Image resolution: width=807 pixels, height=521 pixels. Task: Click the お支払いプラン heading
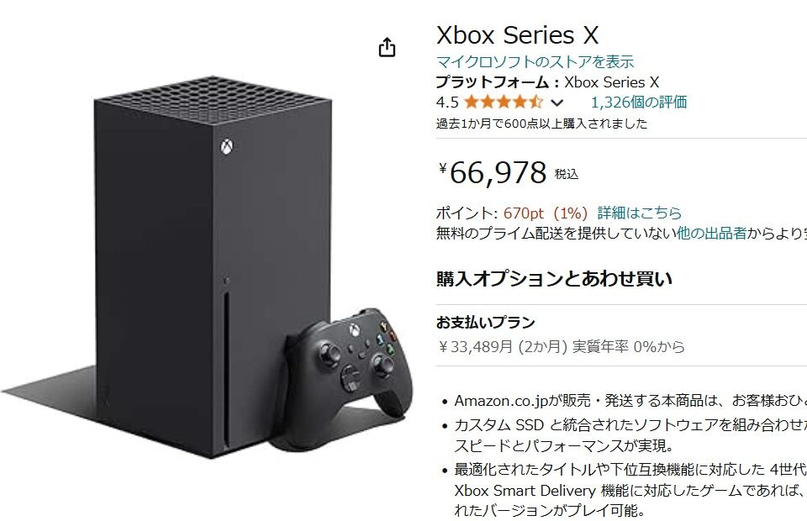485,322
